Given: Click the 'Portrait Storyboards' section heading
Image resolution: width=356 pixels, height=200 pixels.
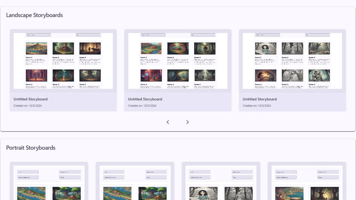Looking at the screenshot, I should point(31,148).
